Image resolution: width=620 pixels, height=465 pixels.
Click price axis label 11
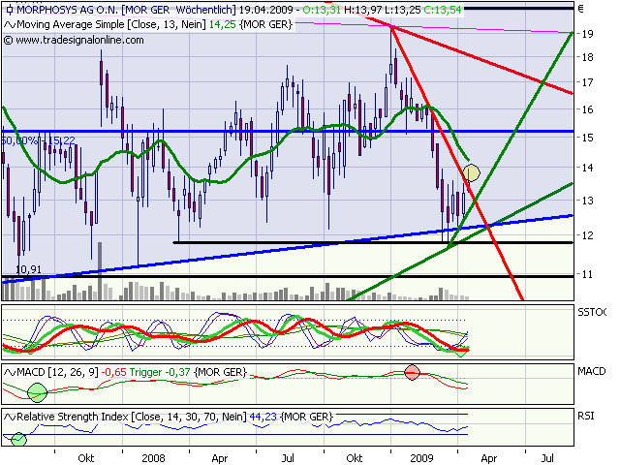(x=588, y=274)
